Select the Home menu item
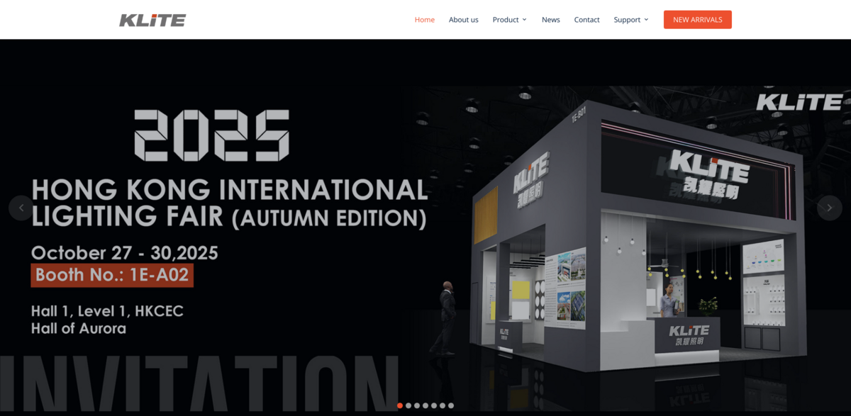This screenshot has width=851, height=416. pos(424,19)
